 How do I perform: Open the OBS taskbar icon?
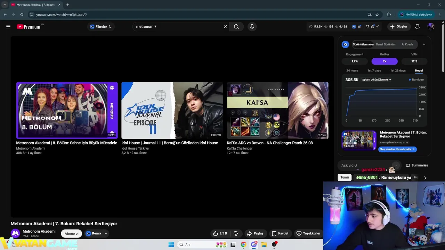[274, 244]
